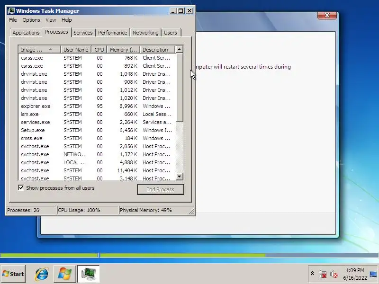The image size is (379, 284).
Task: Select the smss.exe process
Action: pyautogui.click(x=97, y=138)
